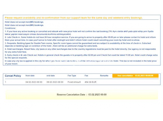Screen dimensions: 163x121
Task: Click the from date value 04.02.2023 00:00
Action: coord(34,82)
